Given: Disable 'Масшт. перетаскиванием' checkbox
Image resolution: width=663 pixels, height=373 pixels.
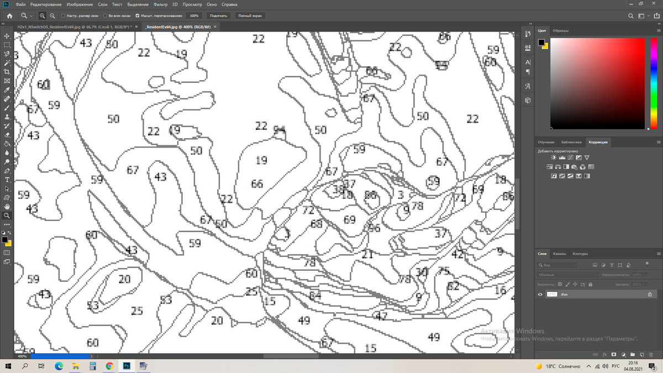Looking at the screenshot, I should coord(138,15).
